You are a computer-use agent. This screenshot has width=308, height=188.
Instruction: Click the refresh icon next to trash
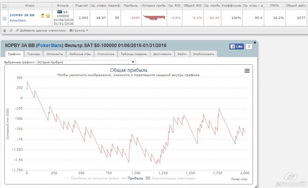pyautogui.click(x=11, y=30)
